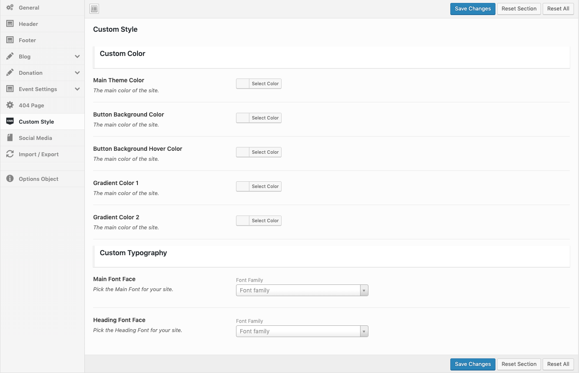This screenshot has width=579, height=373.
Task: Expand the Blog submenu chevron
Action: pos(77,56)
